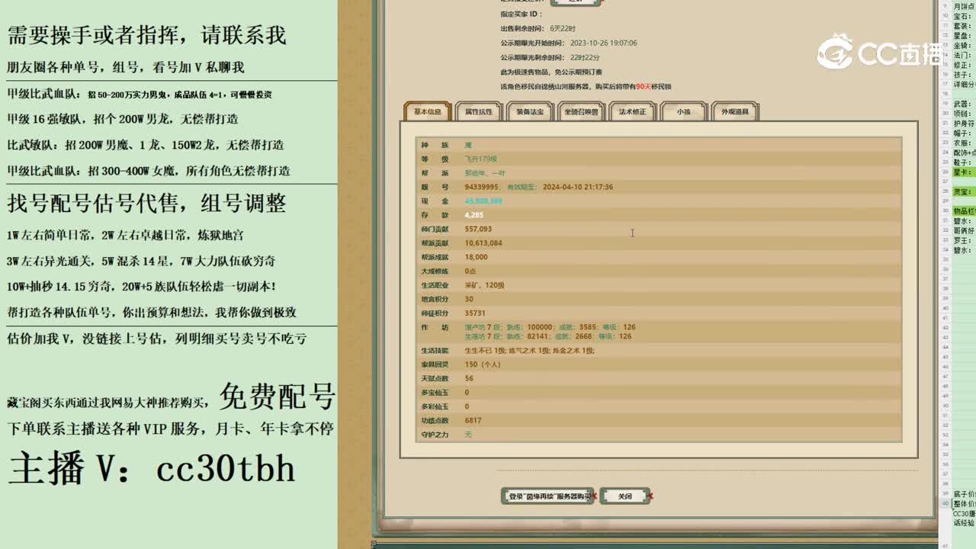Click the 种族 row label
The image size is (976, 549).
(x=435, y=145)
